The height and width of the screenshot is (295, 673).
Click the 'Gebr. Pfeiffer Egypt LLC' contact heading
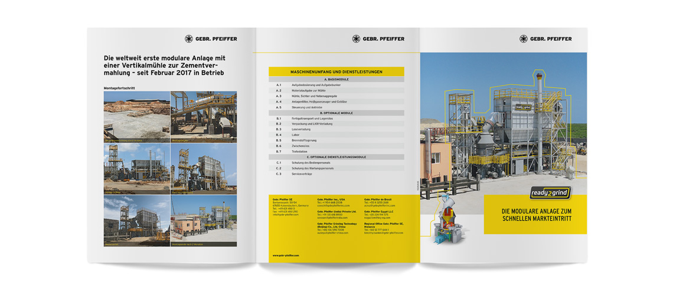click(378, 211)
